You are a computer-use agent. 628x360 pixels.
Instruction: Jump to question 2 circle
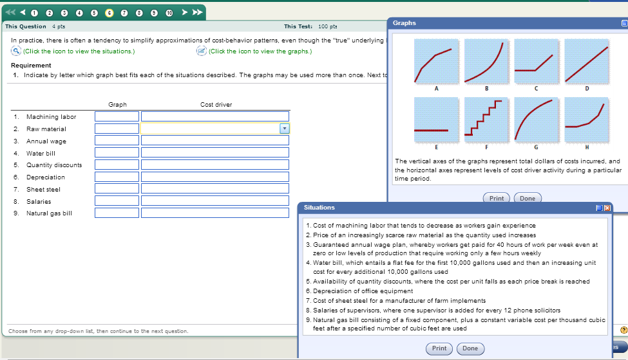click(49, 14)
